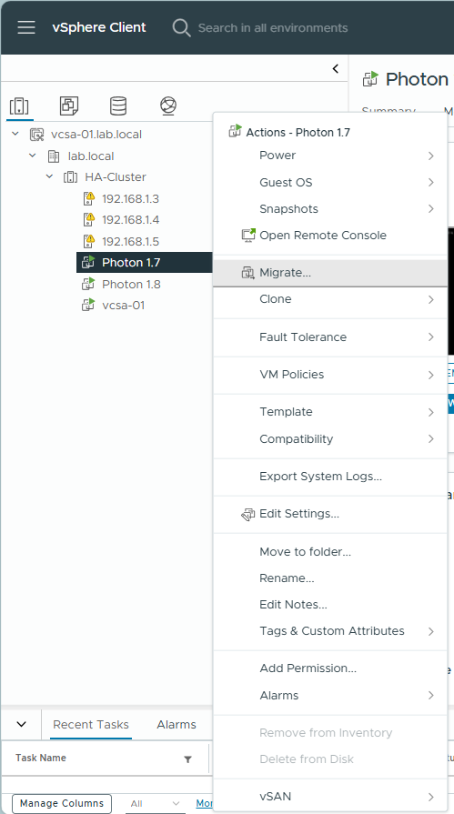Click the Search in all environments field
The image size is (454, 814).
pos(273,27)
